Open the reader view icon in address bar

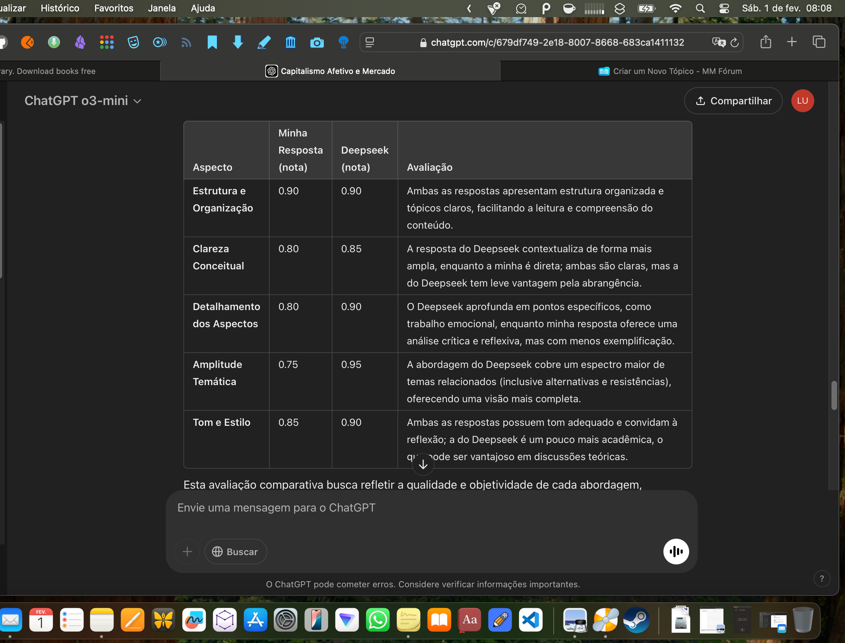coord(370,43)
